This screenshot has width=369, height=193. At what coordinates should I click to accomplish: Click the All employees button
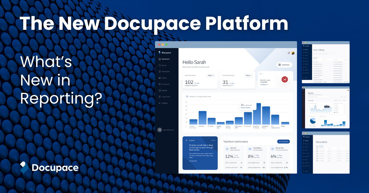point(284,141)
